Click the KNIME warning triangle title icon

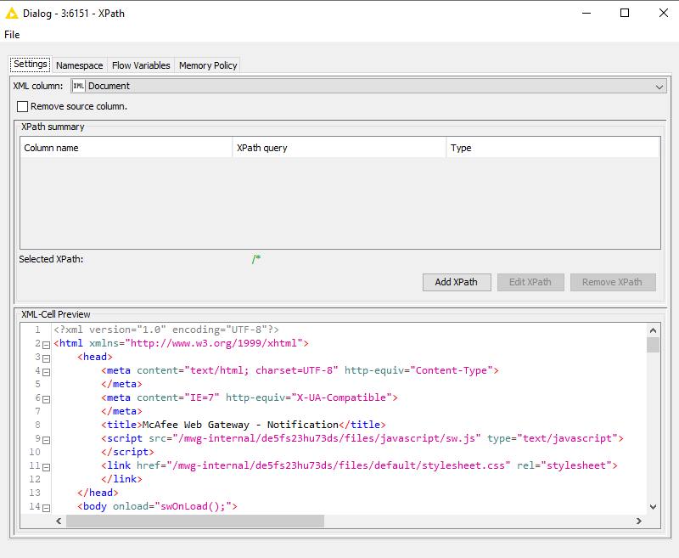(x=12, y=13)
